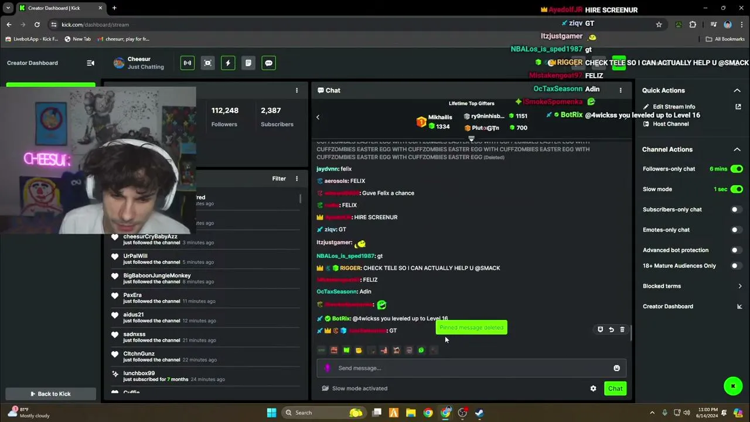Go back with chat panel left chevron

pyautogui.click(x=318, y=117)
